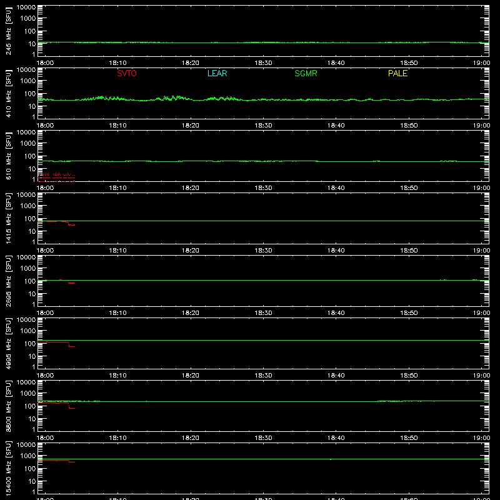Click 19:00 label under the 4995 MHz plot
Screen dimensions: 500x500
click(x=481, y=376)
